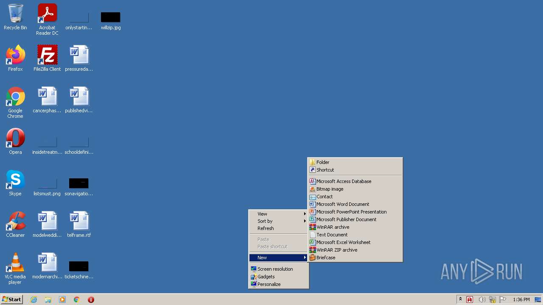Select the Skype desktop shortcut

click(15, 183)
